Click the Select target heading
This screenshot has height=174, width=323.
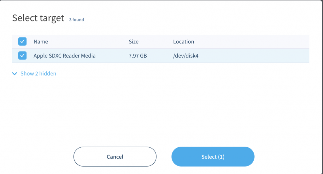click(x=38, y=18)
